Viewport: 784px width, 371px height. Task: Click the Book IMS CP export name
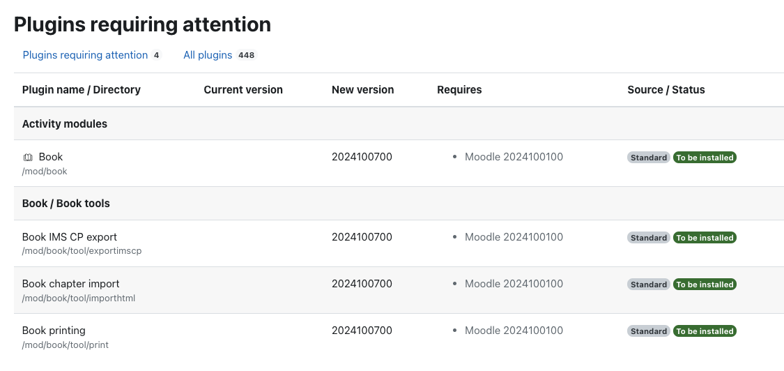click(70, 237)
